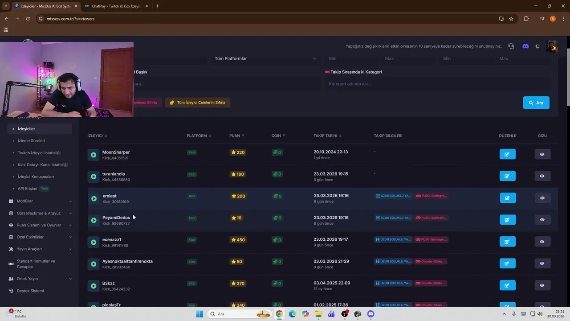Screen dimensions: 570x321
Task: Expand Görselleştirme & Arayüz section
Action: [x=40, y=213]
